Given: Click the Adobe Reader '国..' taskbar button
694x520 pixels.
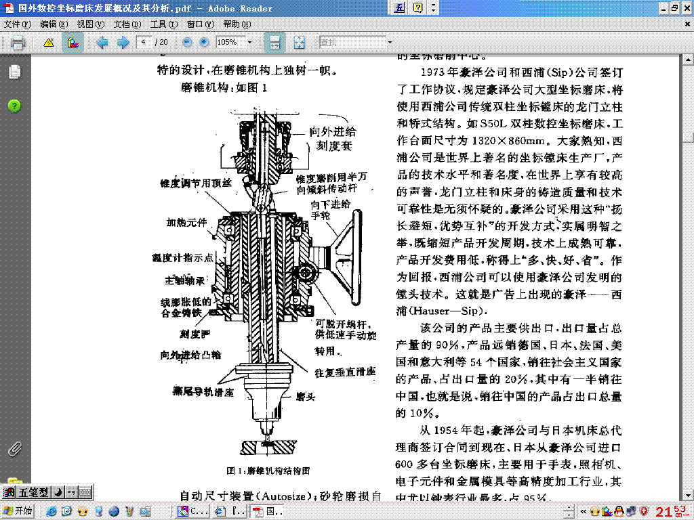Looking at the screenshot, I should 267,511.
